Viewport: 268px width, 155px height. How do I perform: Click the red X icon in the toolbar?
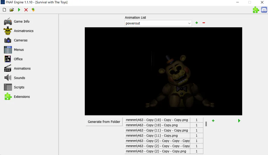point(26,10)
